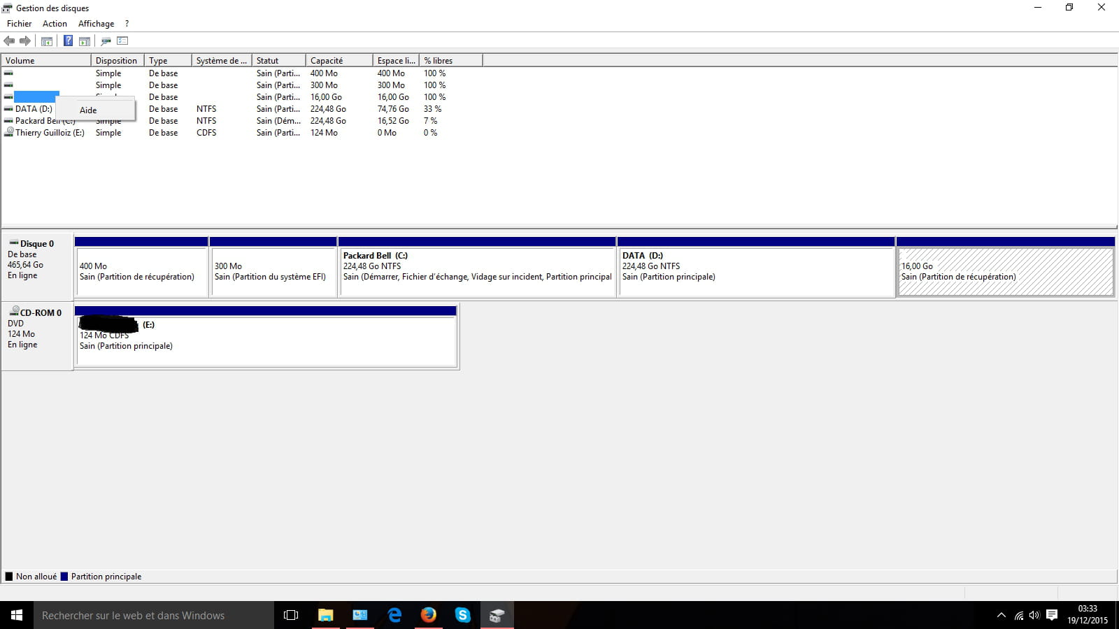Sort by the % libres column header
Viewport: 1119px width, 629px height.
pyautogui.click(x=451, y=61)
